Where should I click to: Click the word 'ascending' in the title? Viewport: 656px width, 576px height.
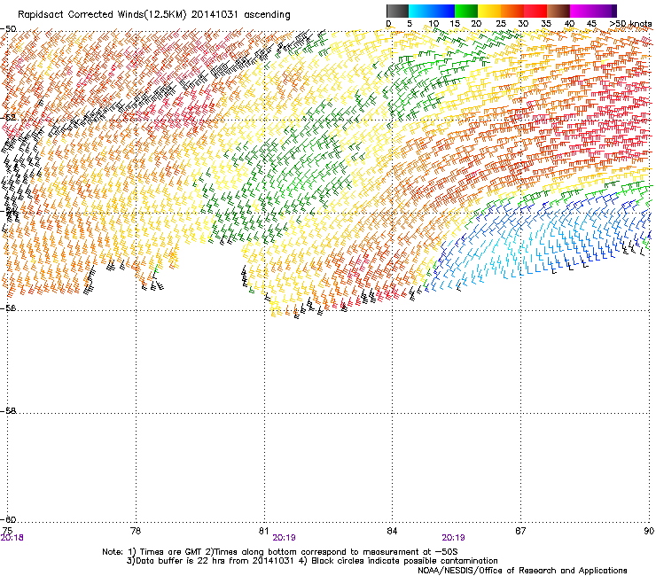point(267,15)
